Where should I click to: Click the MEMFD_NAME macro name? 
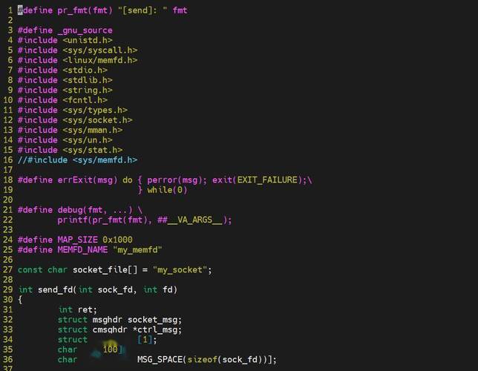[82, 250]
